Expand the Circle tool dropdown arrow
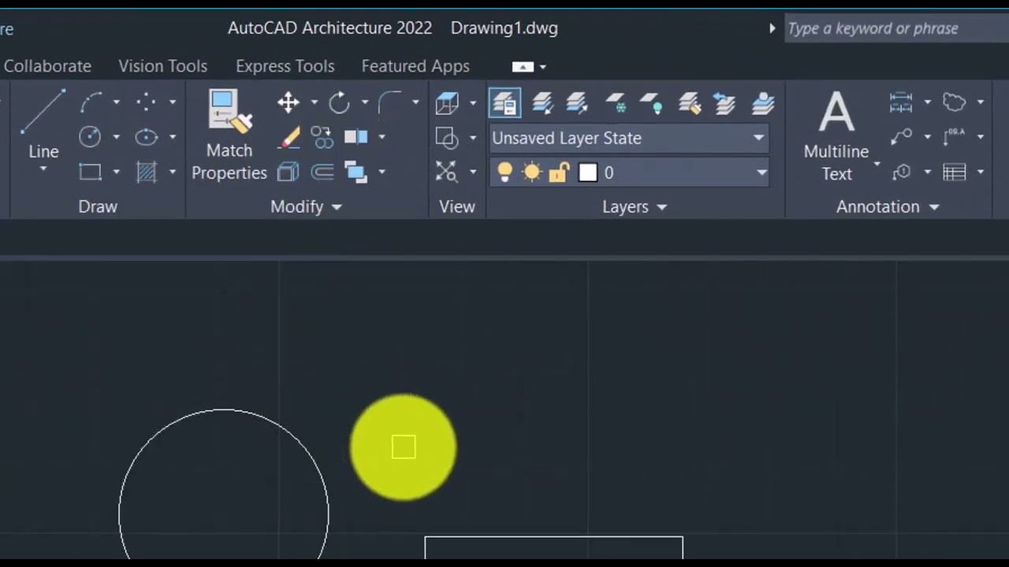This screenshot has height=567, width=1009. tap(116, 137)
